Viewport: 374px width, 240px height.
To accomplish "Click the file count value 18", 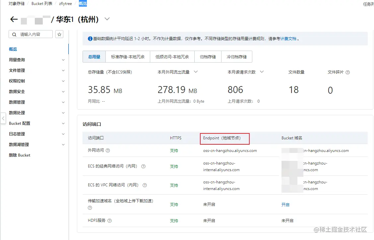I will tap(294, 90).
